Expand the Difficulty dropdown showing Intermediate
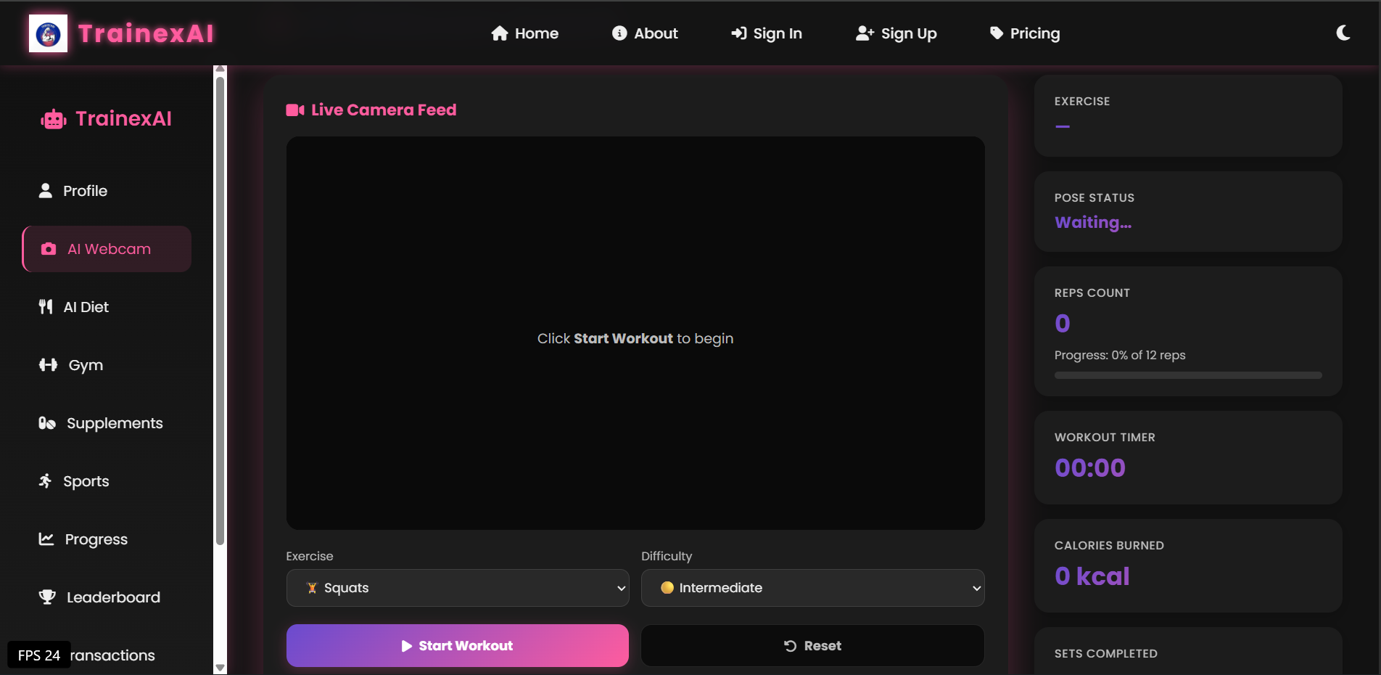The image size is (1381, 675). tap(813, 588)
